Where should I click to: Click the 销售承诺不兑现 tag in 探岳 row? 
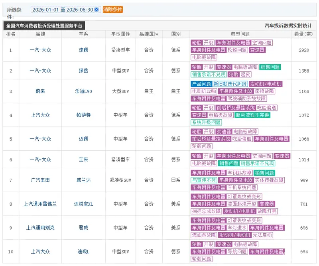tap(209, 74)
